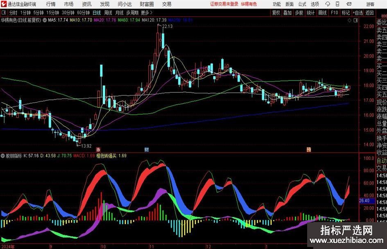Select the 周线 weekly period tab

(108, 13)
